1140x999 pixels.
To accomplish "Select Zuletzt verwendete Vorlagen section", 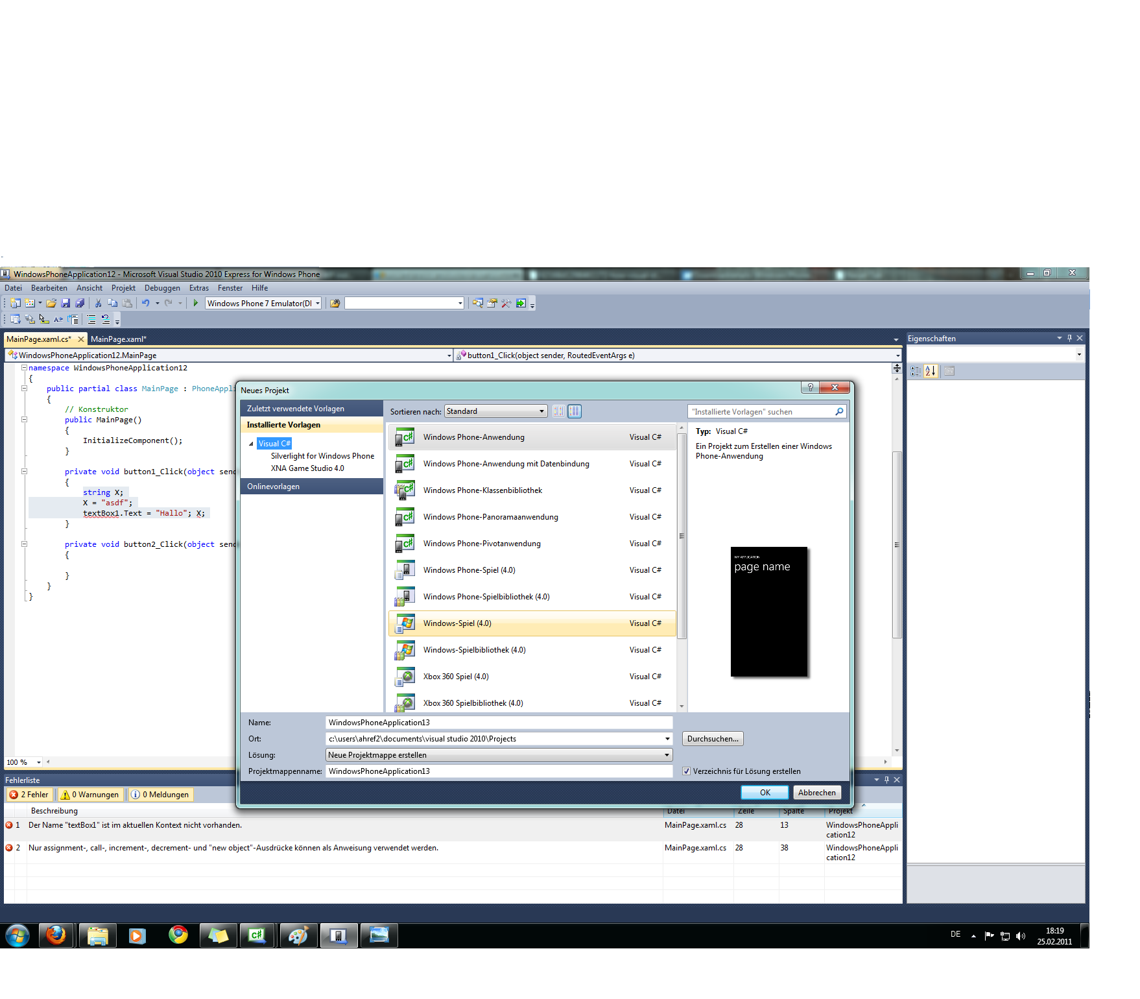I will click(x=312, y=409).
